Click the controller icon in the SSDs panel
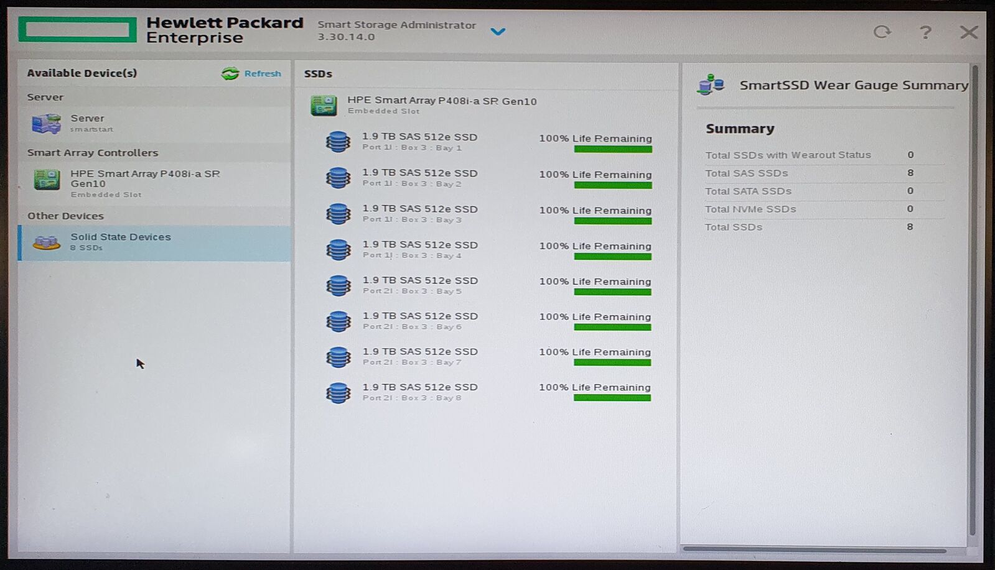 point(324,106)
